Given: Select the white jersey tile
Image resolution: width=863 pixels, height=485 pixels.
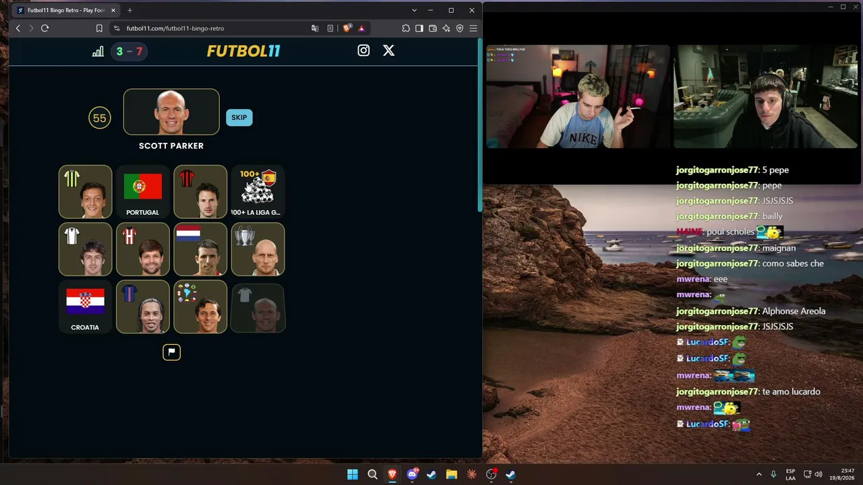Looking at the screenshot, I should point(85,250).
